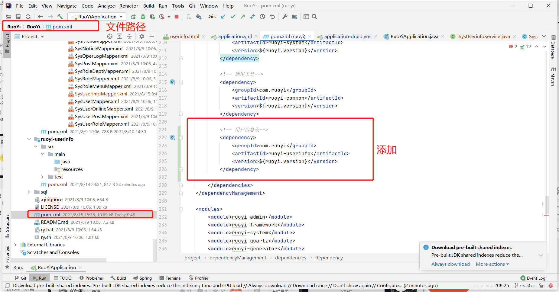Collapse the src folder node

[36, 147]
